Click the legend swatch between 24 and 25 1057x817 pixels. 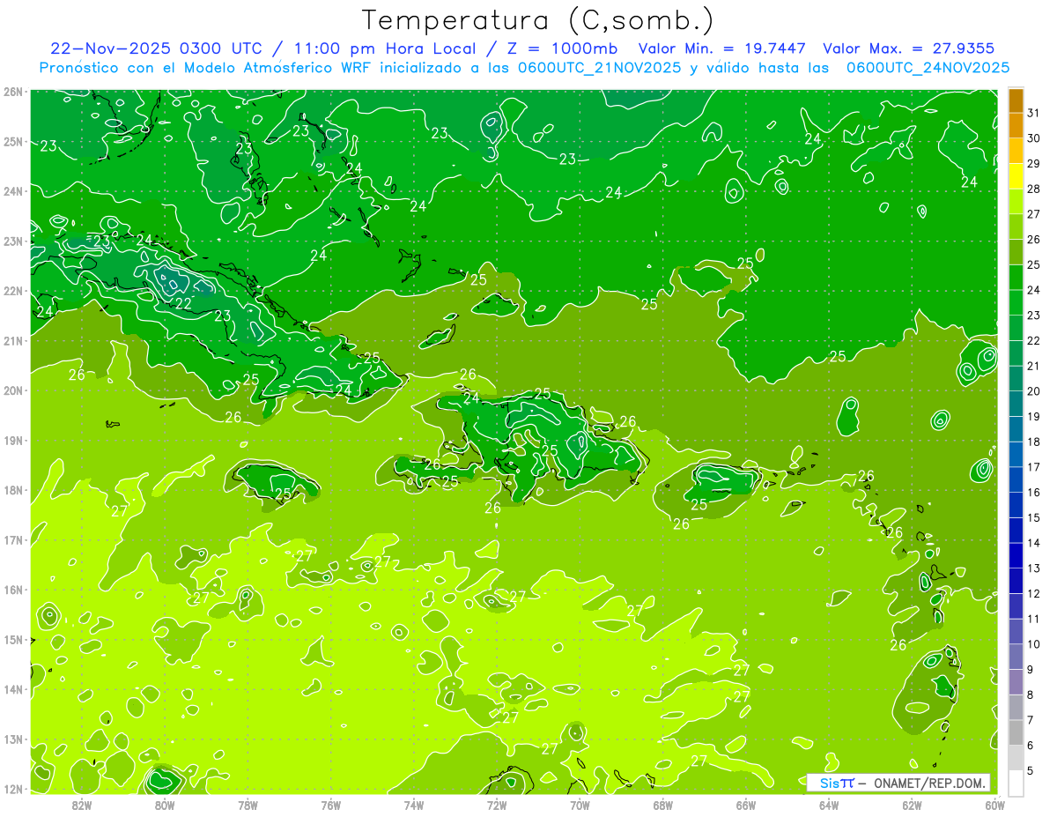(1016, 278)
